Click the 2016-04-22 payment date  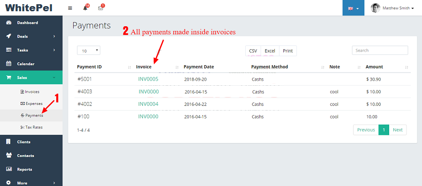(x=196, y=104)
